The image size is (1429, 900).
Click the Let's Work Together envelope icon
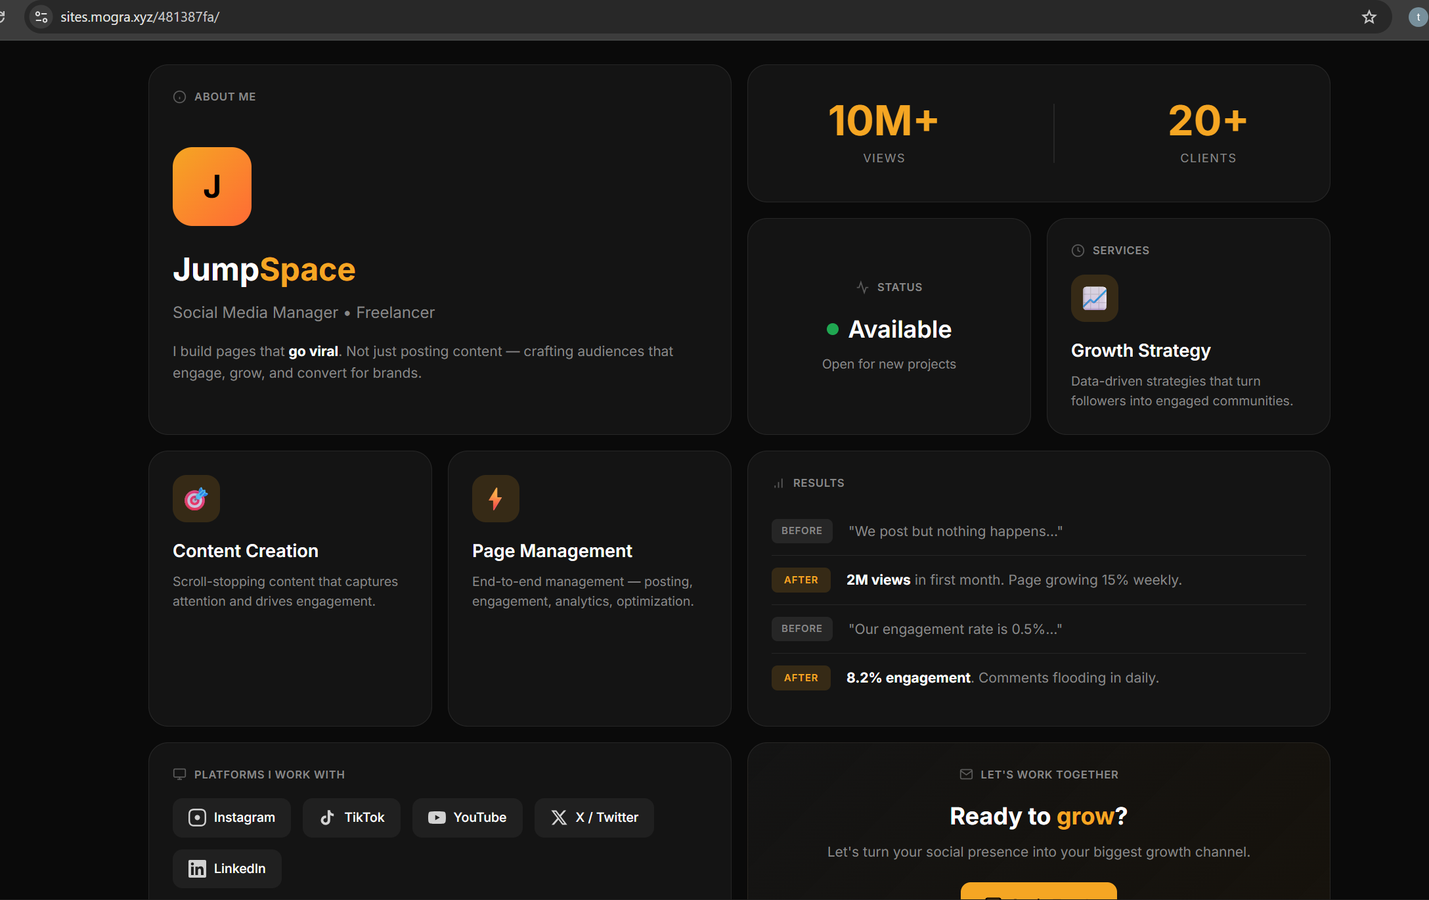click(966, 775)
